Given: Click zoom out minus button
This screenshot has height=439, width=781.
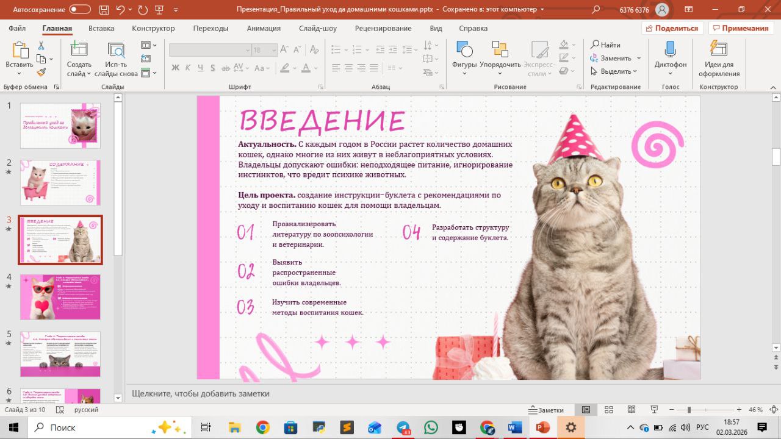Looking at the screenshot, I should [x=672, y=410].
